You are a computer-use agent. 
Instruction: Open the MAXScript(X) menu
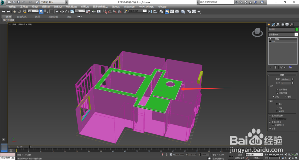click(x=147, y=7)
